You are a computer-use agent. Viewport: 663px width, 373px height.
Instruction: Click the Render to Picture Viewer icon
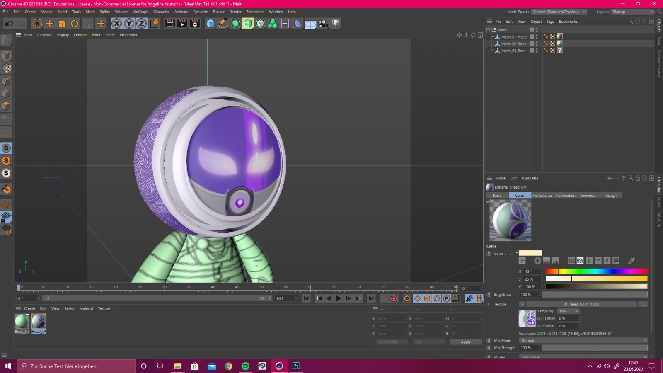(182, 24)
